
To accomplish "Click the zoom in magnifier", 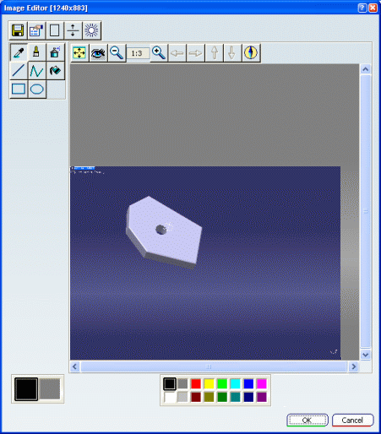I will pyautogui.click(x=159, y=52).
